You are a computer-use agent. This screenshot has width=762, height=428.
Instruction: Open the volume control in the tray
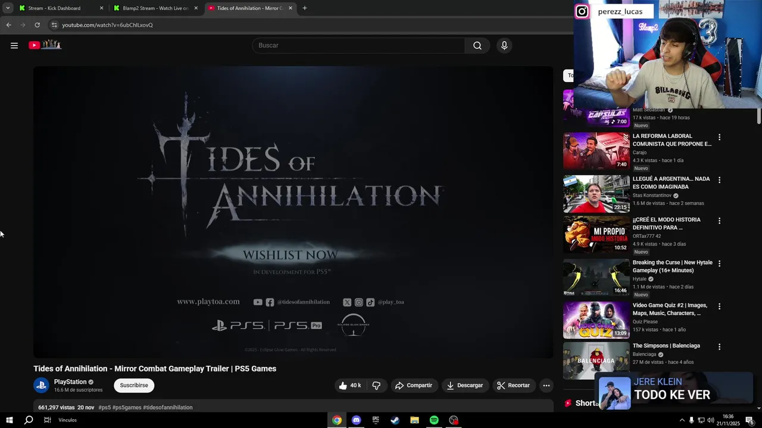pos(710,420)
